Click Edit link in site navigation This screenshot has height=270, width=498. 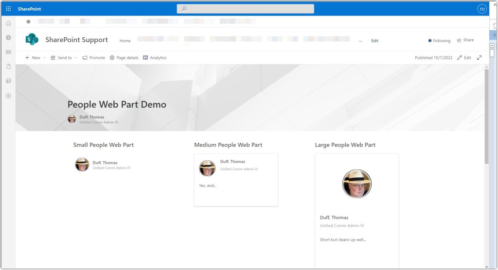pos(374,41)
